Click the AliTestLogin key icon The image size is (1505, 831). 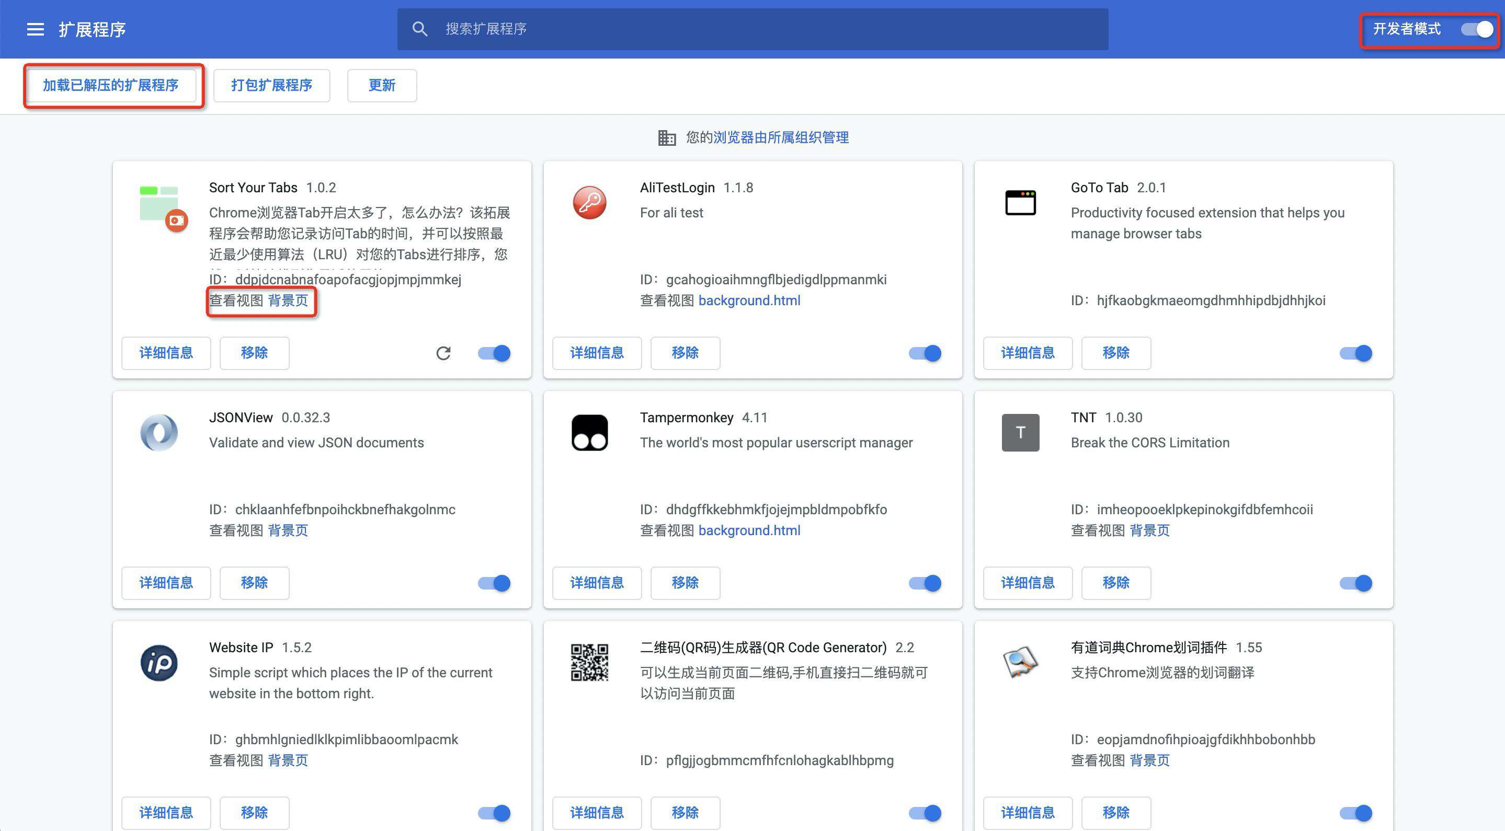[x=589, y=203]
